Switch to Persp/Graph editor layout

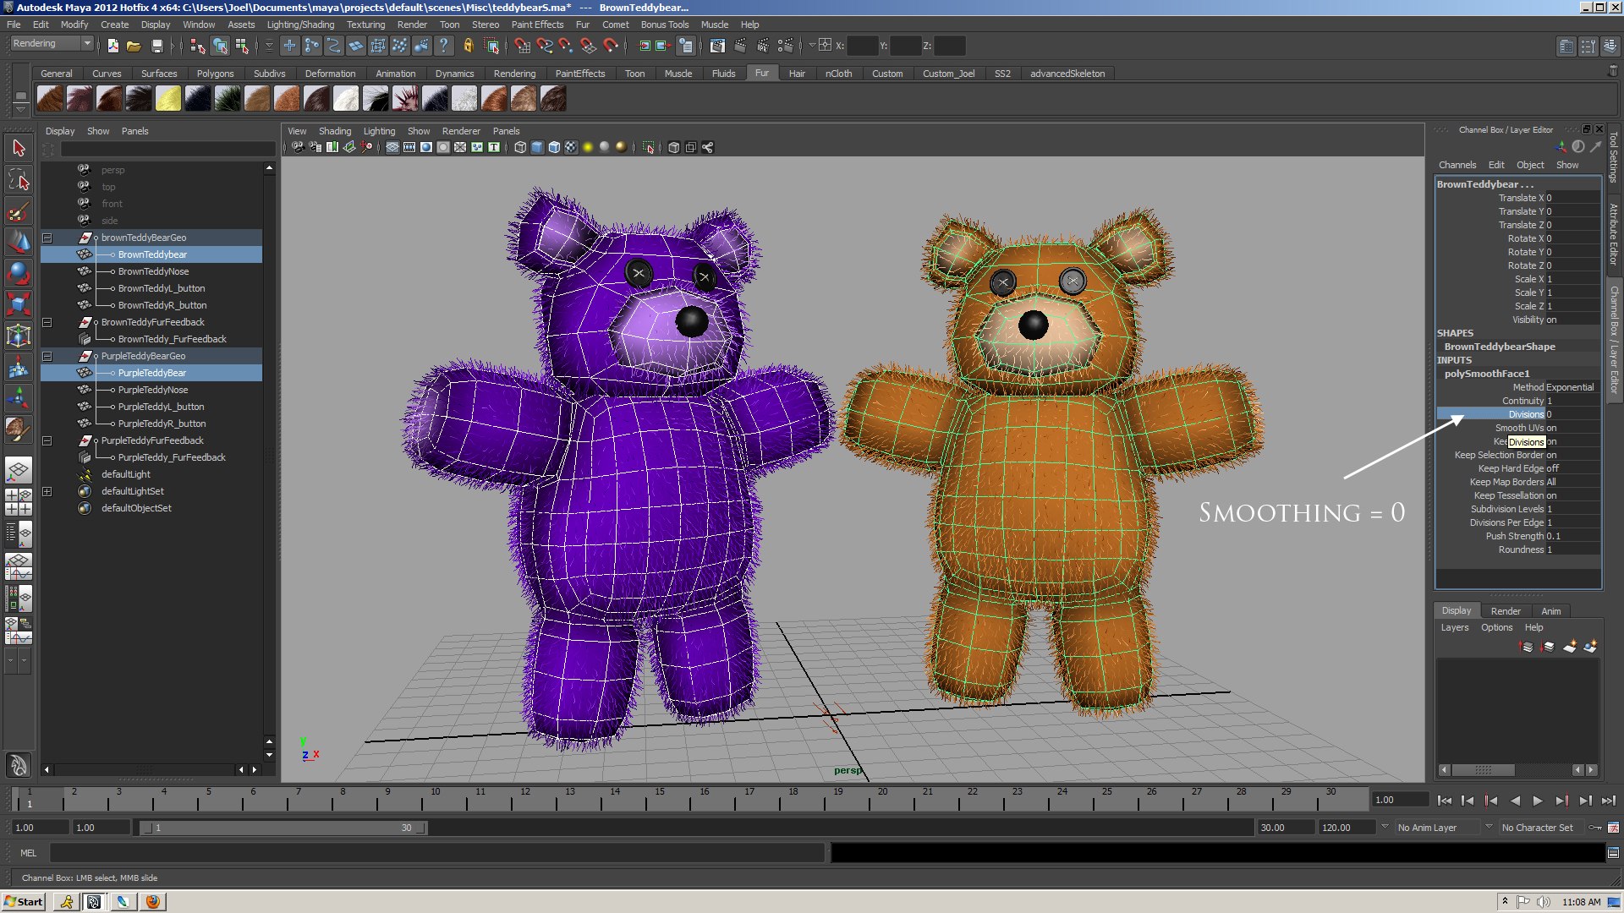(x=19, y=565)
